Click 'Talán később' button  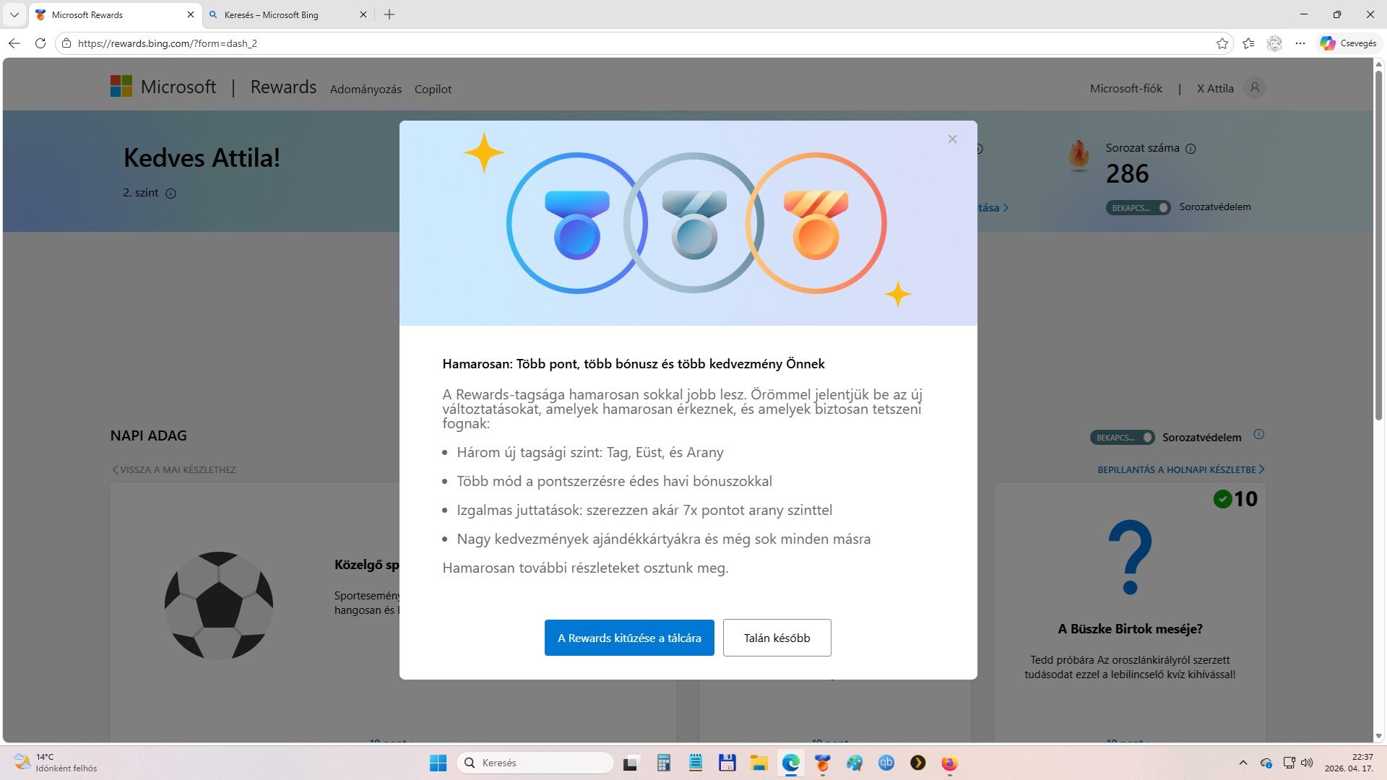tap(777, 638)
